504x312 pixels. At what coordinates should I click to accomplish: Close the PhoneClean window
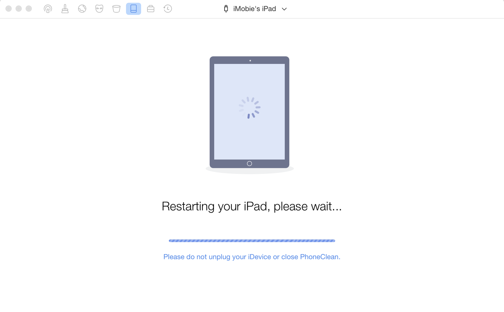pos(9,8)
